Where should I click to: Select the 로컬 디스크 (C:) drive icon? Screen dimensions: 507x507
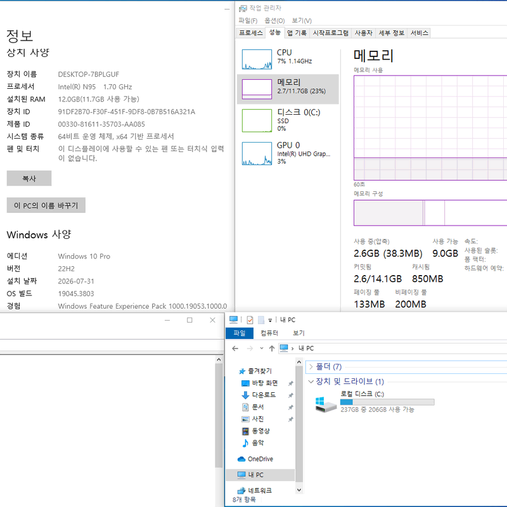pos(325,404)
